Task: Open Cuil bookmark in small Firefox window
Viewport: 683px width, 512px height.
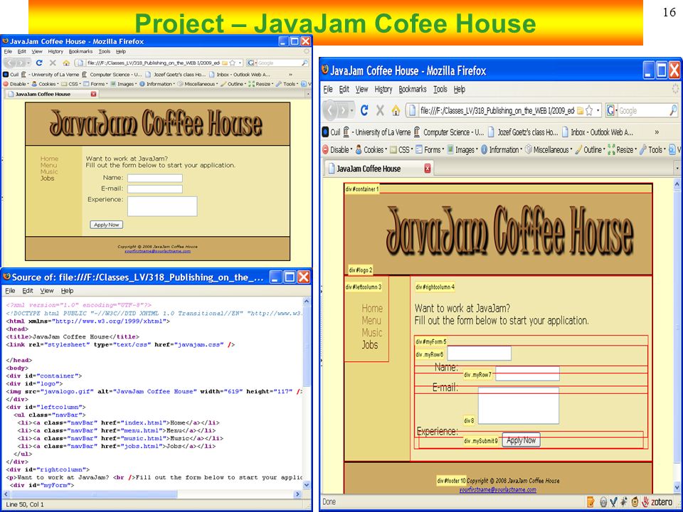Action: tap(11, 75)
